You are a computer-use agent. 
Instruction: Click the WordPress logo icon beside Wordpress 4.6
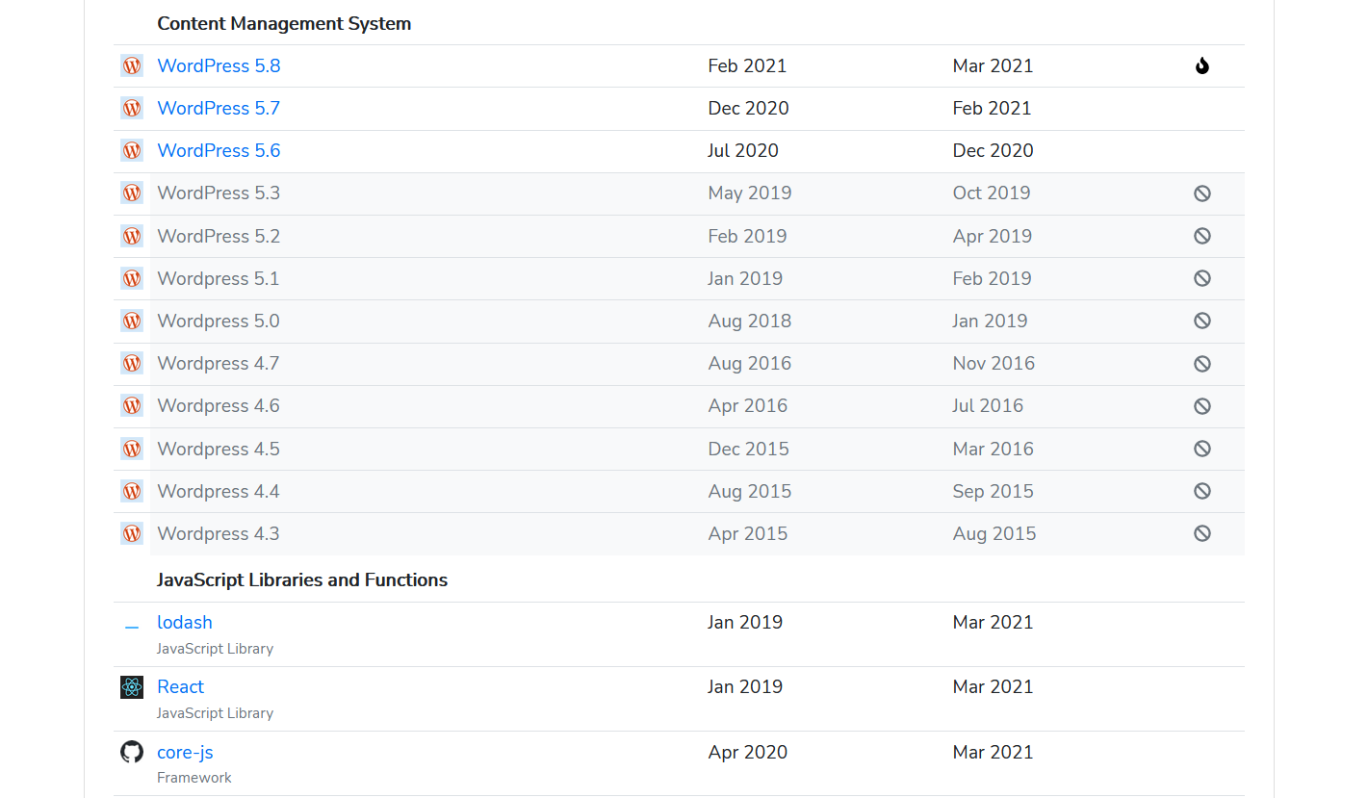pos(132,405)
